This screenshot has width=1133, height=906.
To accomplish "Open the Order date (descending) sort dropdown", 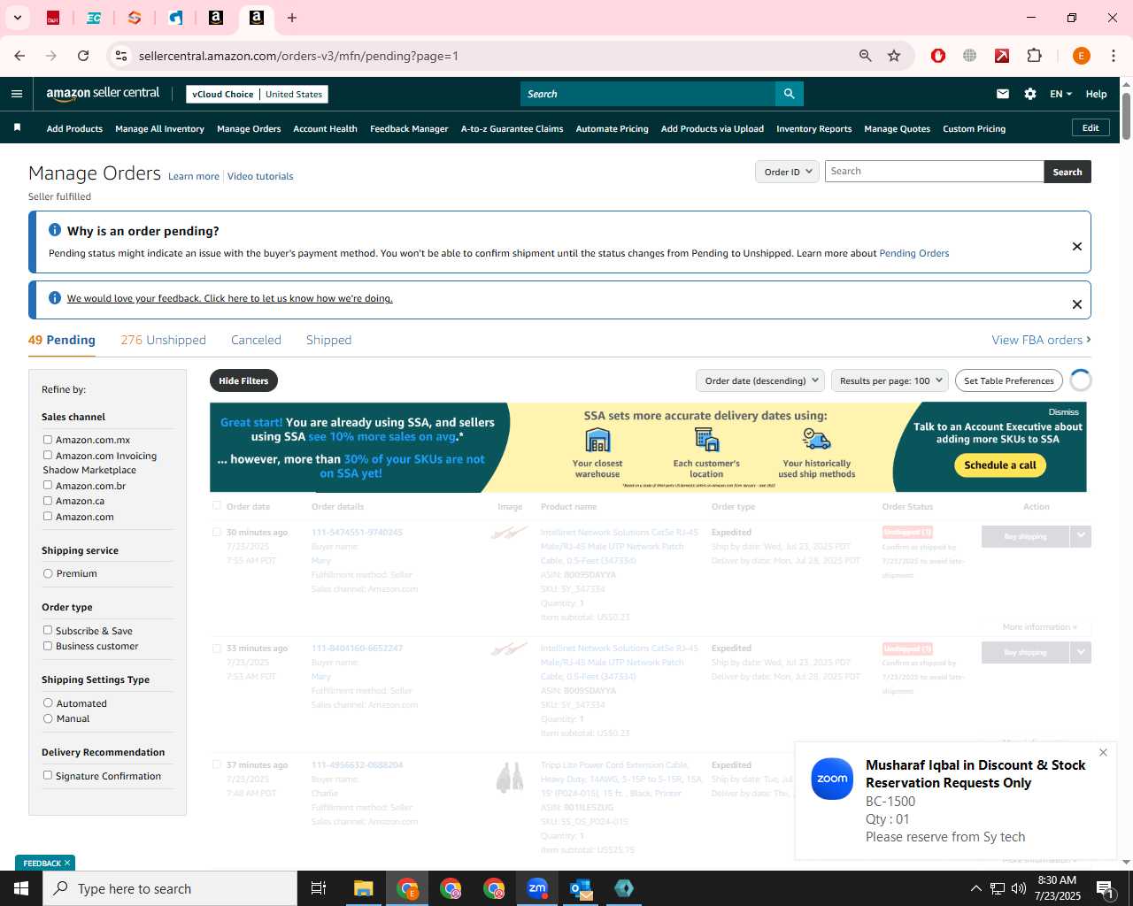I will click(759, 380).
